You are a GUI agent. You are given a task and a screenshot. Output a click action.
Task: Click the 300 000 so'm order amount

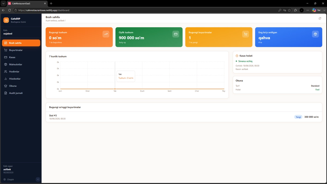coord(311,117)
